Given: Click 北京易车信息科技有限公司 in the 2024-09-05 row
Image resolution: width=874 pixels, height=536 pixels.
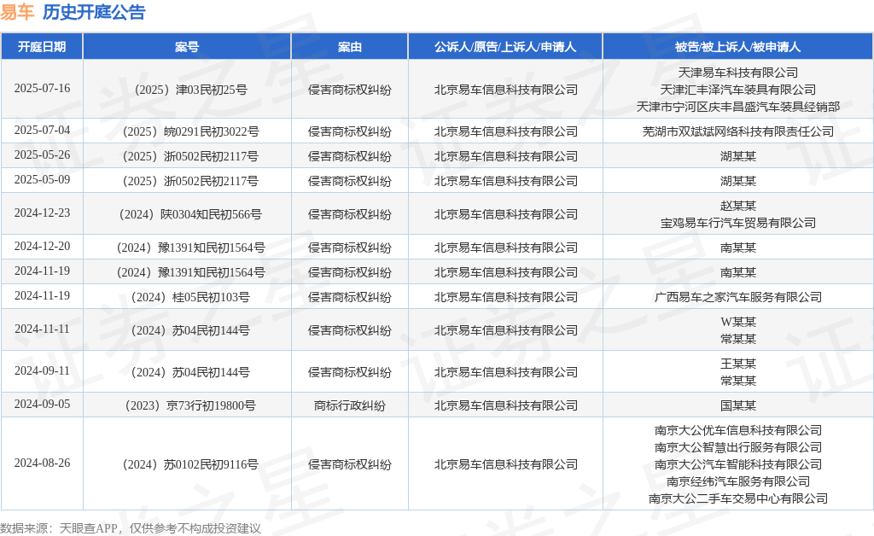Looking at the screenshot, I should (x=505, y=405).
